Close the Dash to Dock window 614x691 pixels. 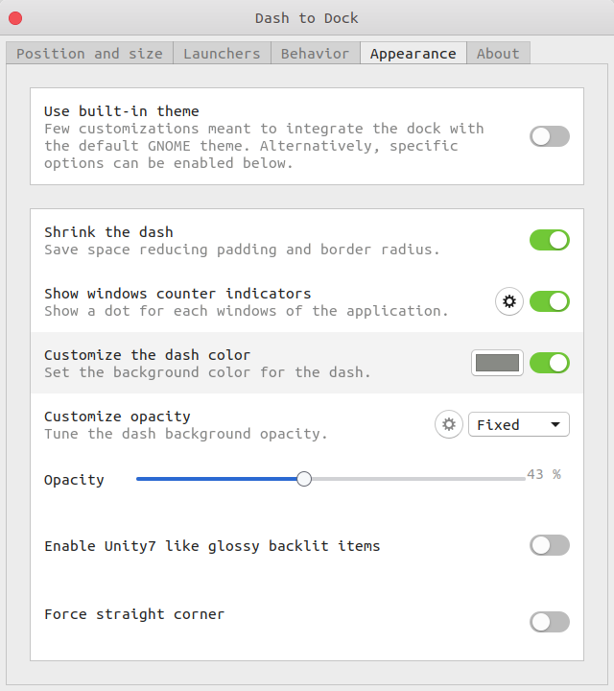15,18
